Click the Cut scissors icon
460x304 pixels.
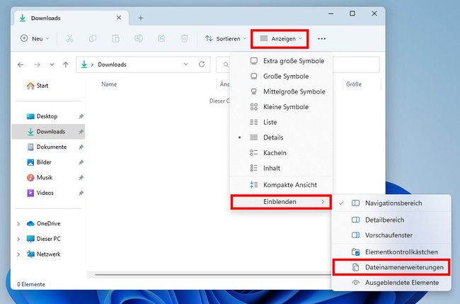(x=69, y=38)
